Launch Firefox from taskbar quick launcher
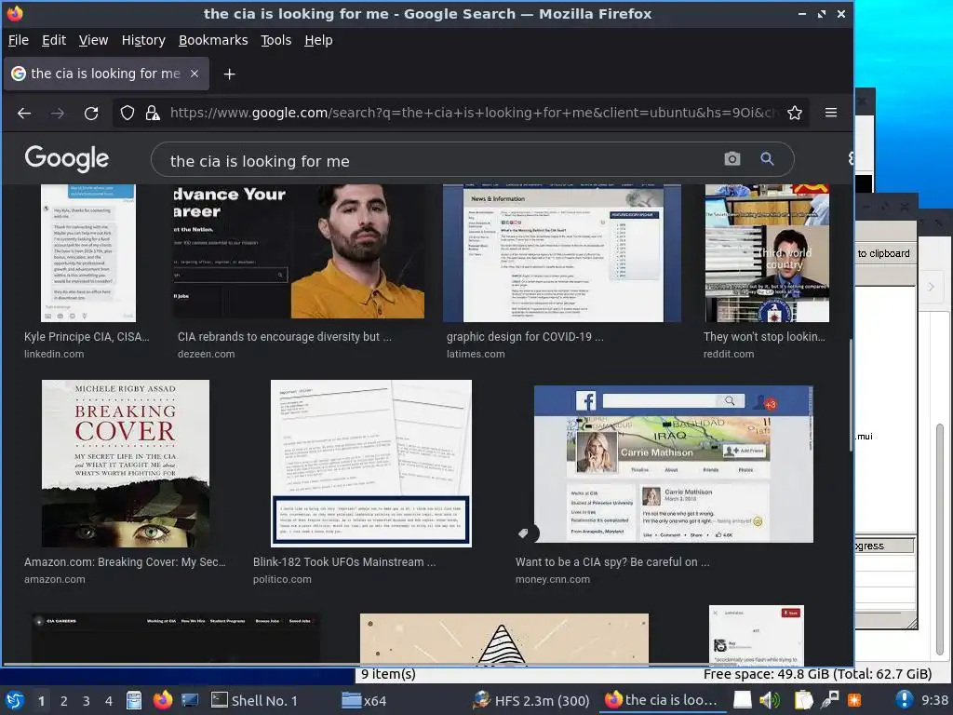 [162, 700]
